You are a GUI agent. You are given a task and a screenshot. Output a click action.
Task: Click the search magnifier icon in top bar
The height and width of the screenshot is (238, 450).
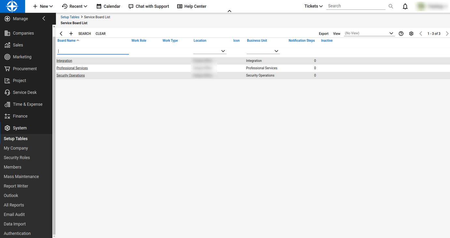(x=391, y=6)
